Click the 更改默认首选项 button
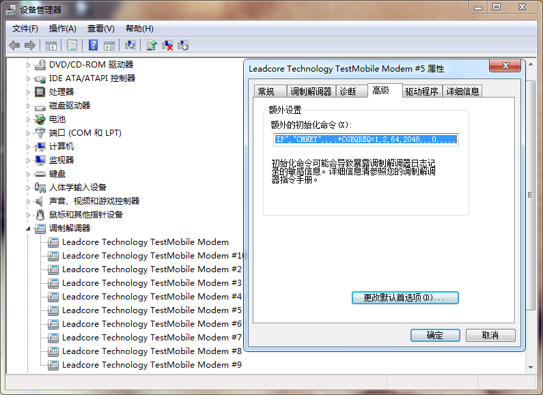543x395 pixels. coord(405,298)
